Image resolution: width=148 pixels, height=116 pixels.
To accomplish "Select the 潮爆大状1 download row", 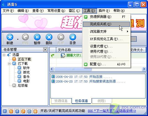I will tap(66, 55).
